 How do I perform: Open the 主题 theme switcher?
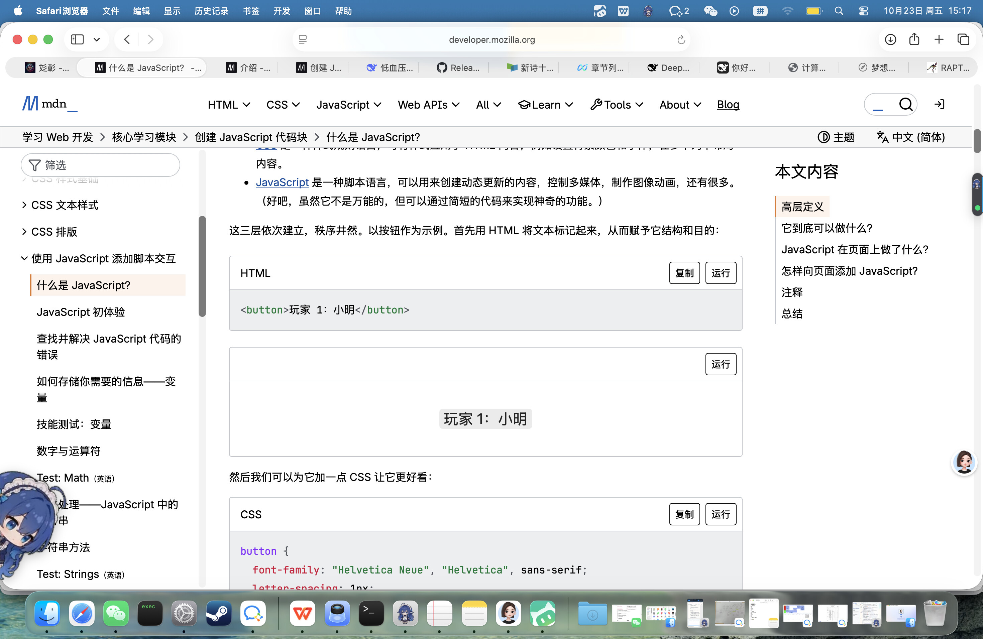836,137
